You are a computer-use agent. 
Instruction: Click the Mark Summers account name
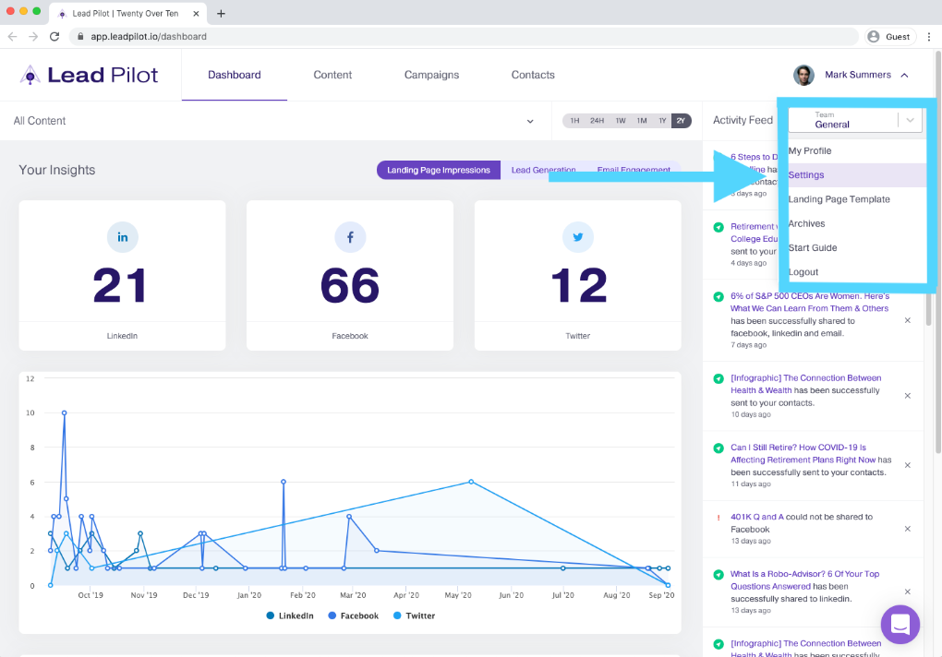point(858,75)
